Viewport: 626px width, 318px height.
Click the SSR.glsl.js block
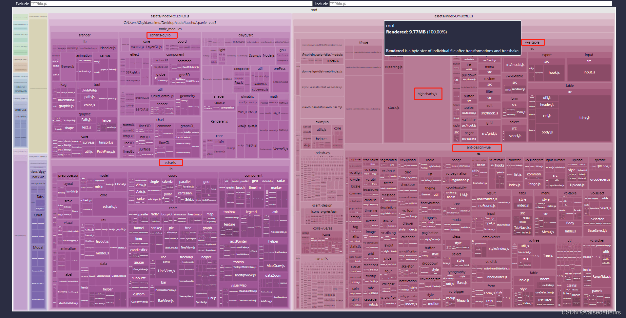coord(133,72)
